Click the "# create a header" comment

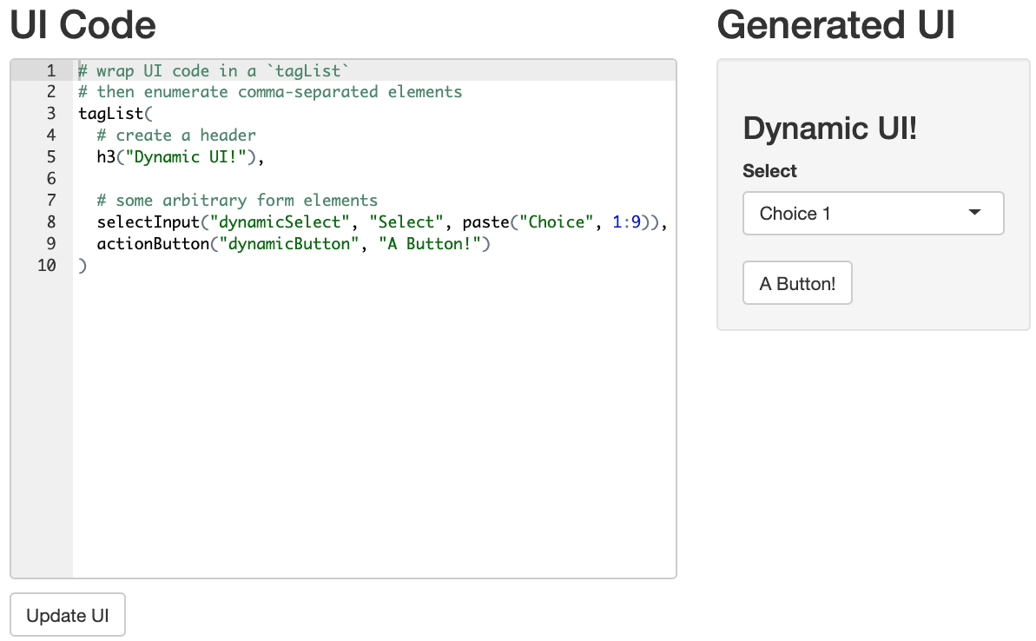click(176, 135)
